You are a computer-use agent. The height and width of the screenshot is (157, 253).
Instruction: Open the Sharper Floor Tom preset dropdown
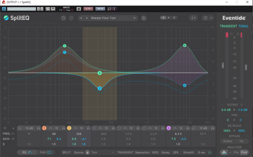click(113, 18)
